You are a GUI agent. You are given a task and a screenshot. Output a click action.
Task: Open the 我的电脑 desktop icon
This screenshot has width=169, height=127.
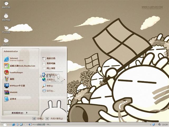click(6, 17)
